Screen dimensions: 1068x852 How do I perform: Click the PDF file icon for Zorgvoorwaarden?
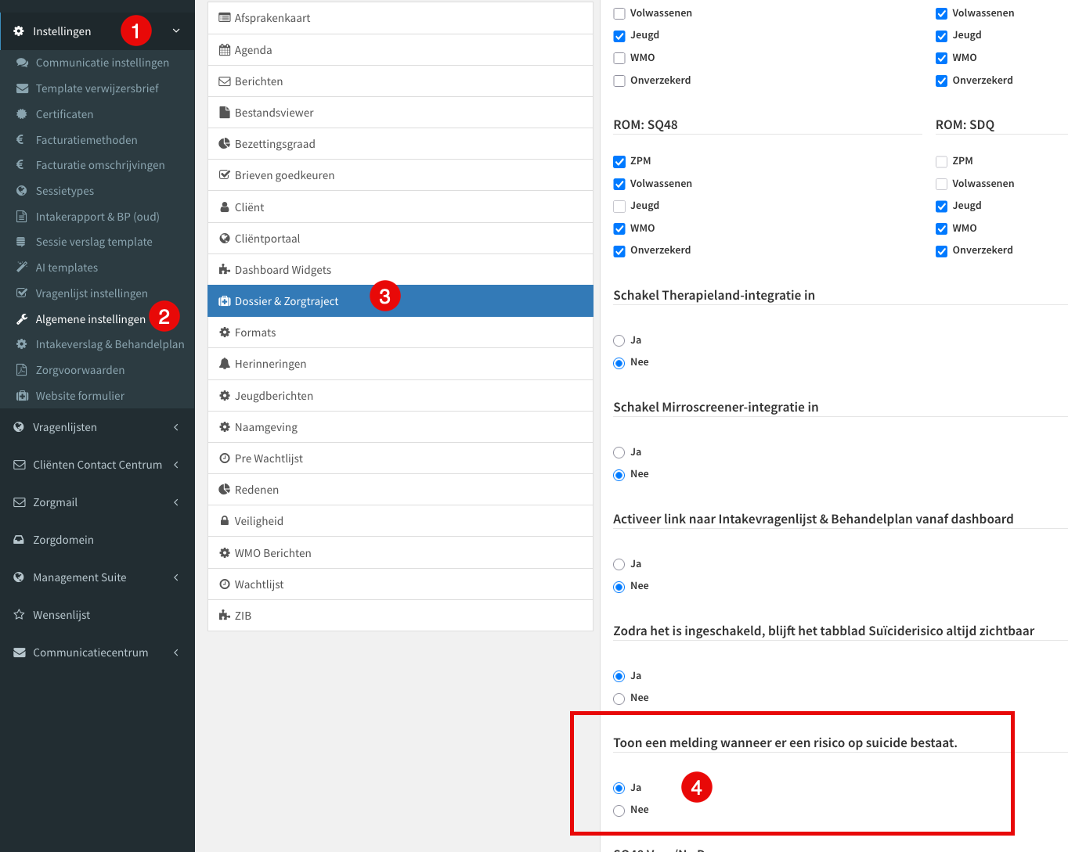point(22,370)
